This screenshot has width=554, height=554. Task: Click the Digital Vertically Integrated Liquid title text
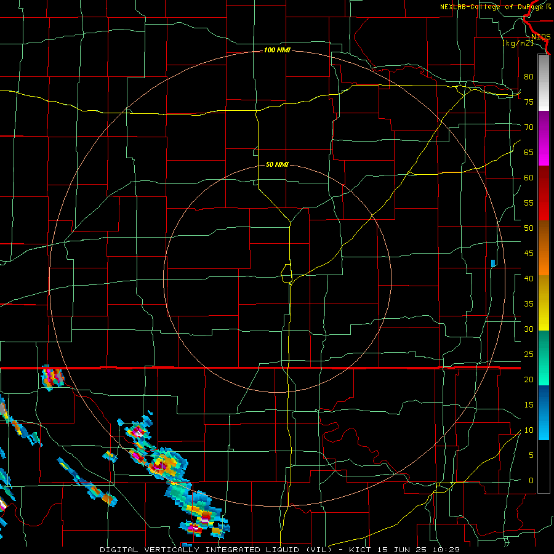tap(215, 550)
